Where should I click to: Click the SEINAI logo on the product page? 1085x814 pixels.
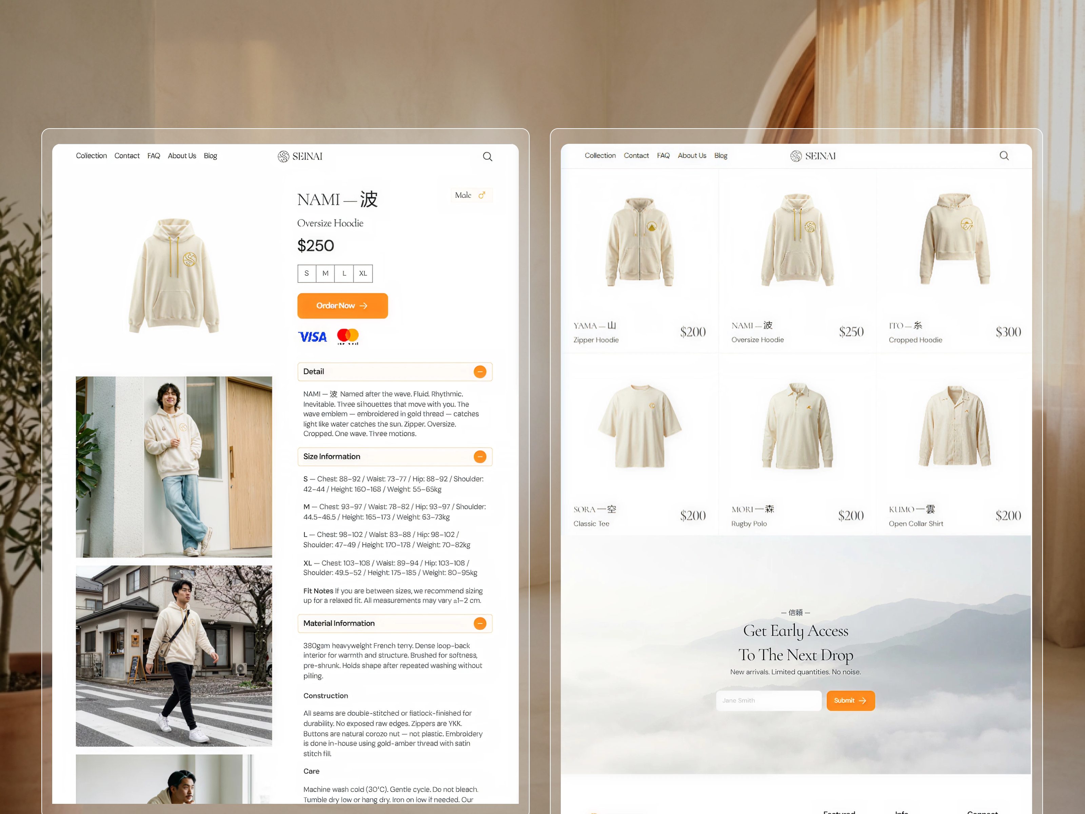(300, 156)
